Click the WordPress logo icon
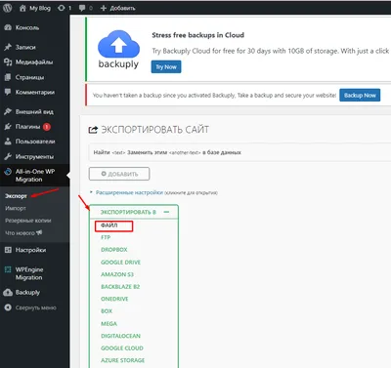The height and width of the screenshot is (368, 391). point(8,8)
